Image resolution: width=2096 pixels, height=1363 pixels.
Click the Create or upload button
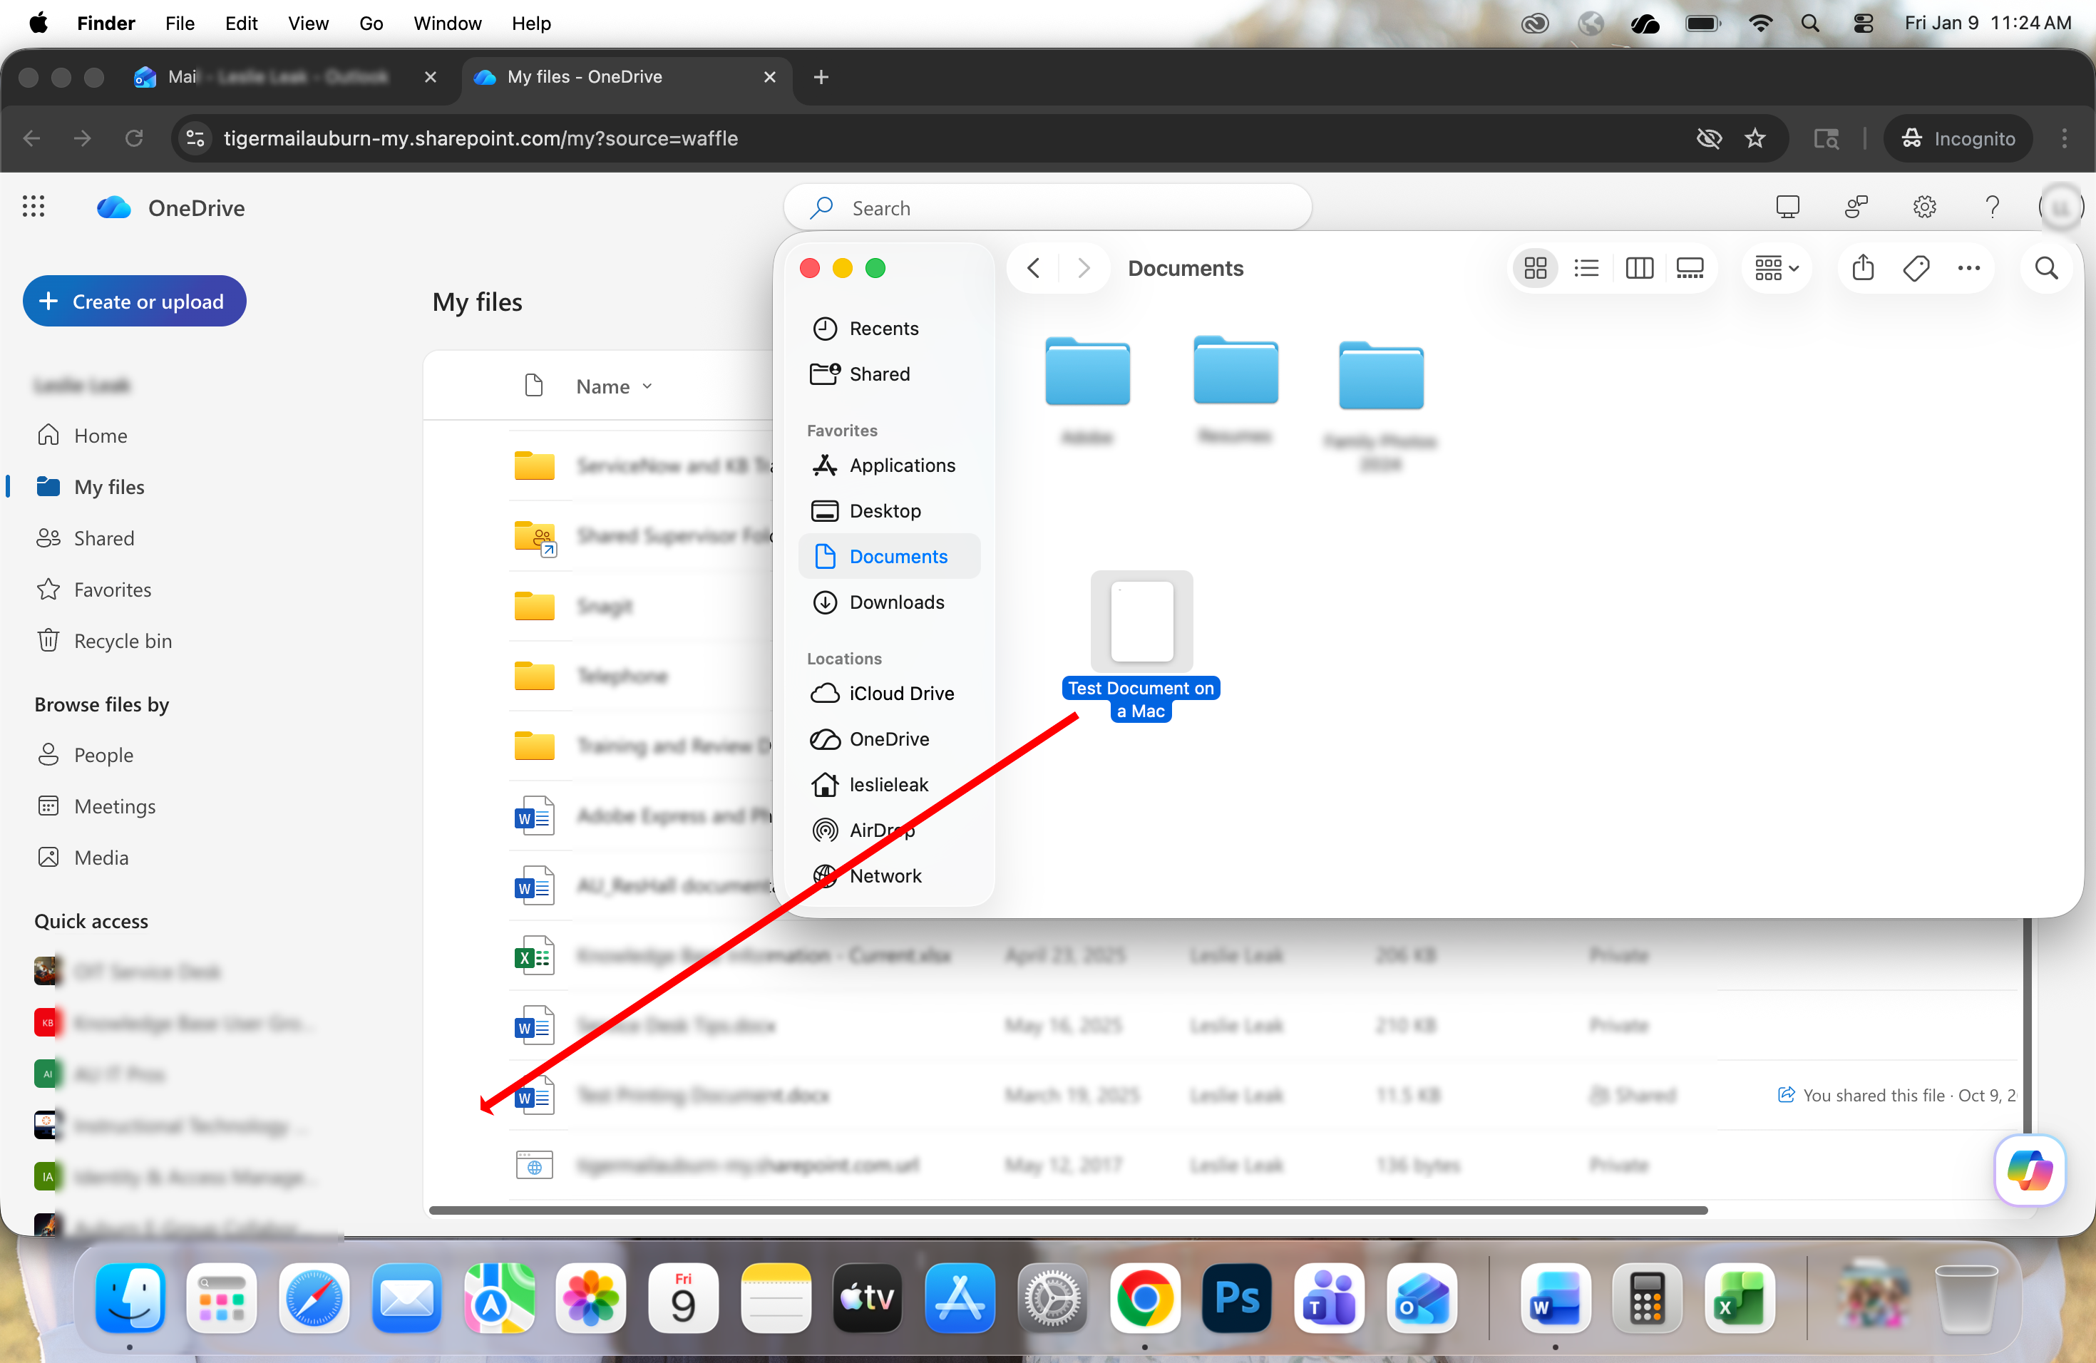pos(134,300)
